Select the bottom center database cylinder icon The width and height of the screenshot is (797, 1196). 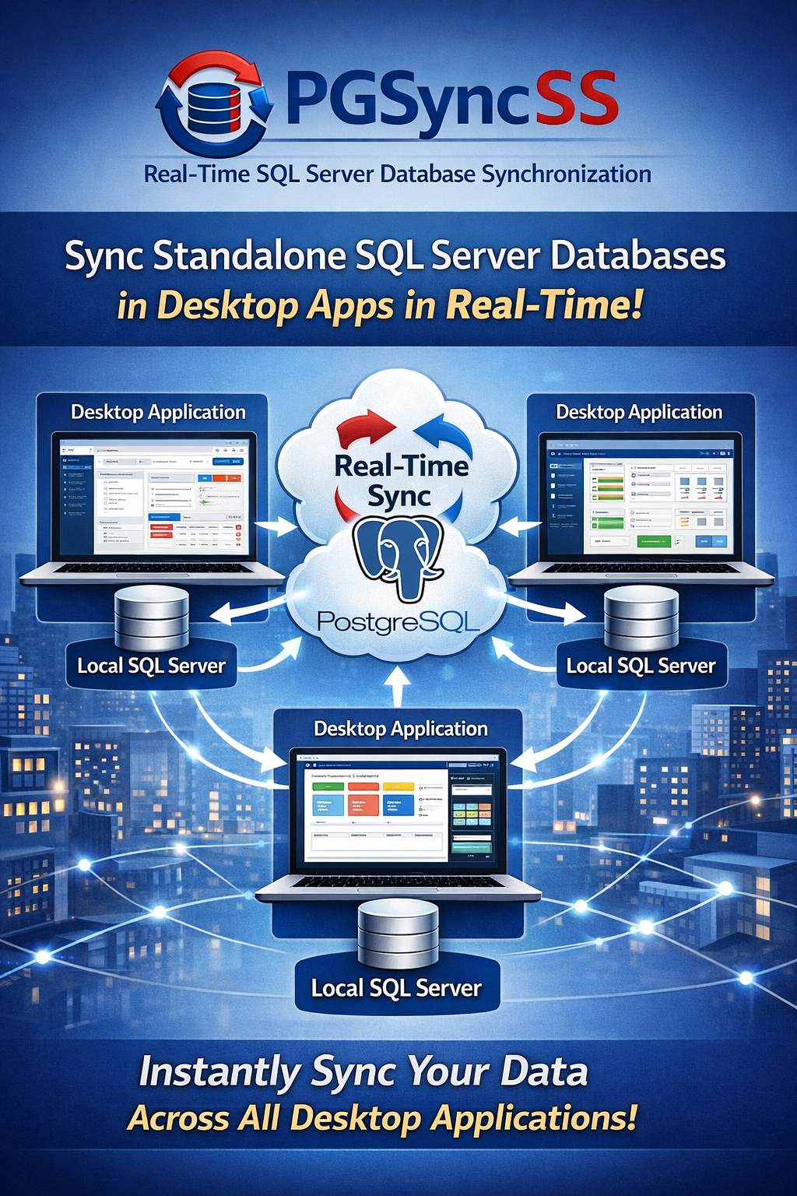click(398, 934)
